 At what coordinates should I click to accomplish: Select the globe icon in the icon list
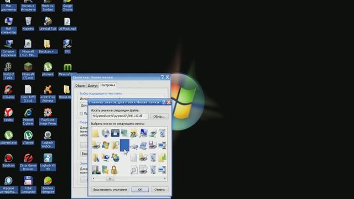tap(115, 158)
